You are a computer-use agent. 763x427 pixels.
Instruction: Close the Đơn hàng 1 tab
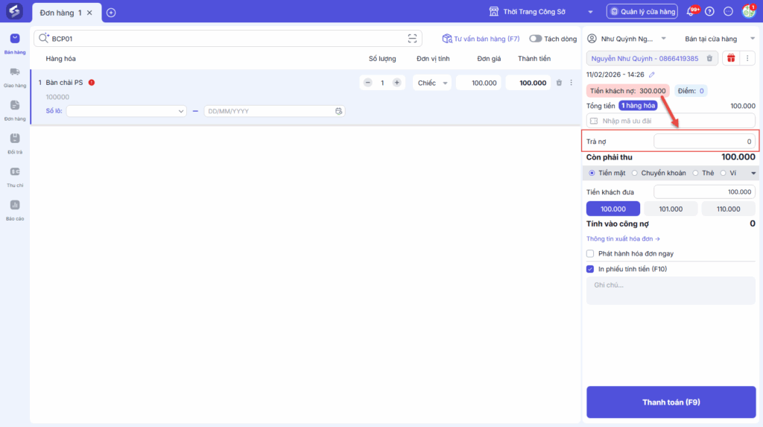(89, 13)
